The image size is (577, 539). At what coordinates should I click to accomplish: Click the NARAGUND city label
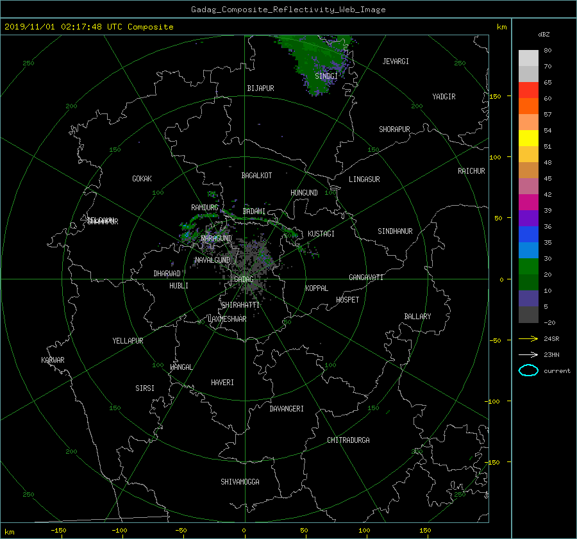[x=217, y=238]
